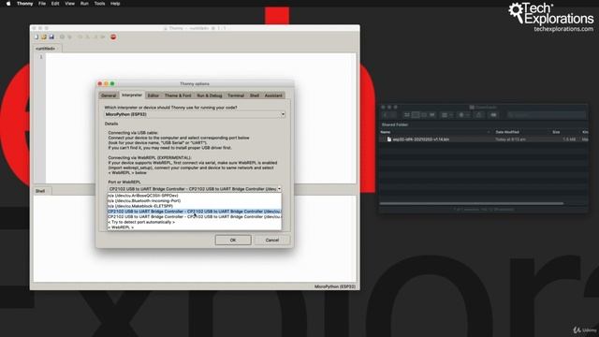Open the Thonny application menu
599x337 pixels.
click(x=25, y=4)
